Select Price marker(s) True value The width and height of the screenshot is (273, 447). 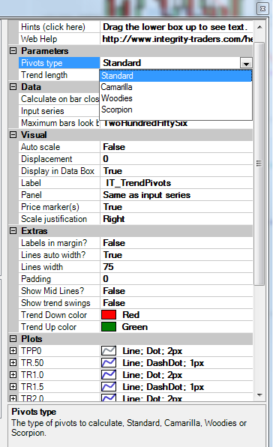click(177, 207)
